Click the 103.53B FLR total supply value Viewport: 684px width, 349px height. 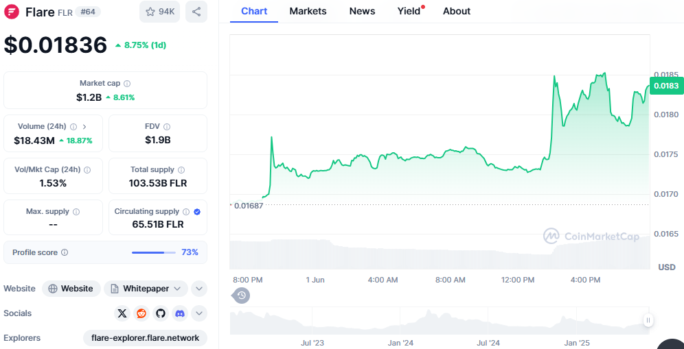click(x=158, y=183)
